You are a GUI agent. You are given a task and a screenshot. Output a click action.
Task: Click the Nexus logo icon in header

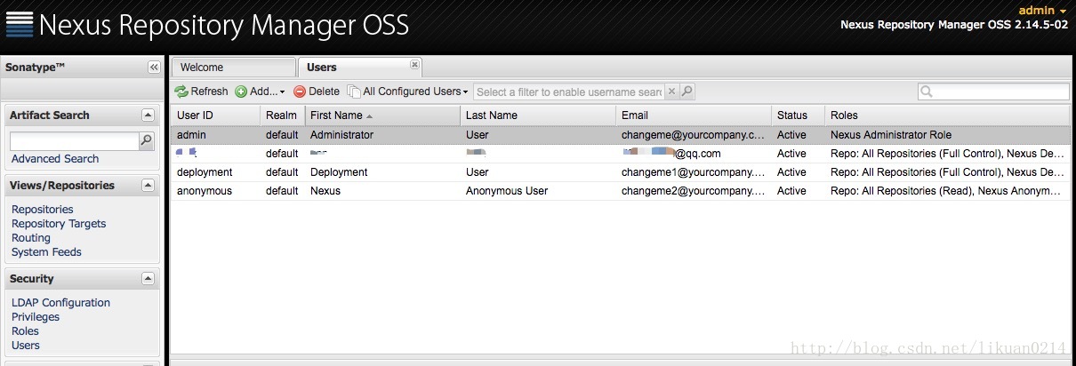click(x=19, y=24)
